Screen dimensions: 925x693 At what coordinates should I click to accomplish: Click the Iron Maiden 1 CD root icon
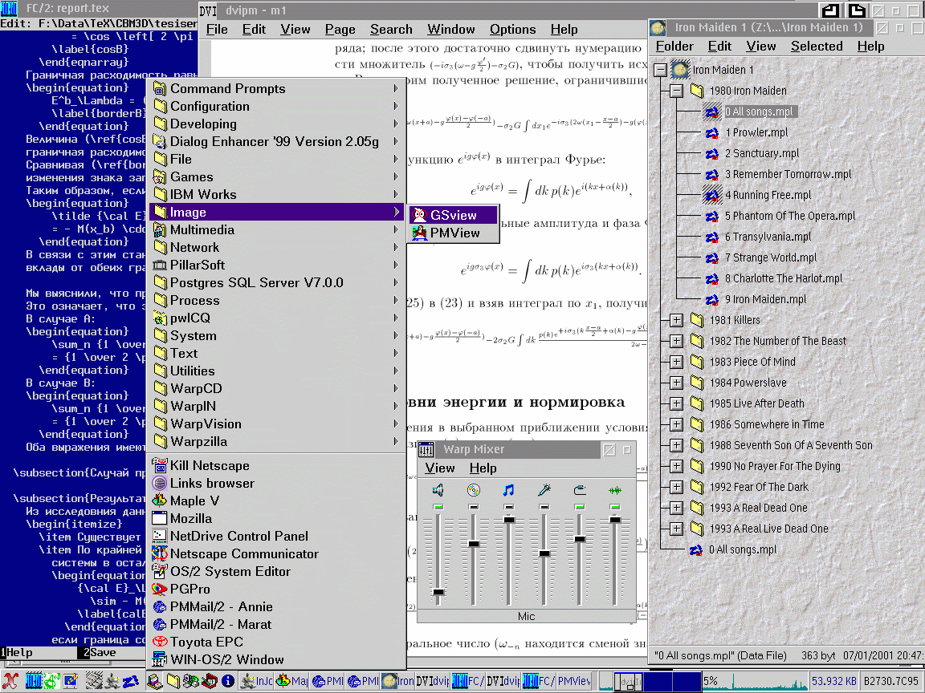680,70
